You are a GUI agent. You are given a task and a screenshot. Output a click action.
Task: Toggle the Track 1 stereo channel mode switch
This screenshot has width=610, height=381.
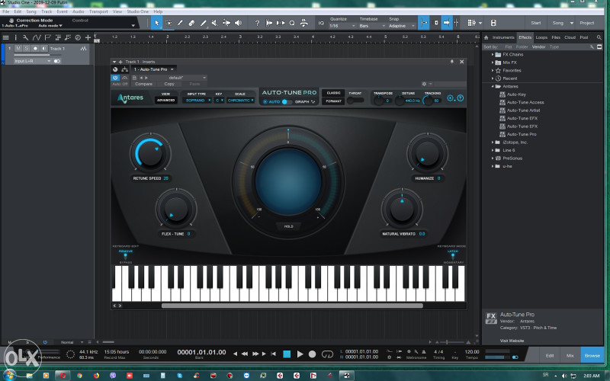tap(57, 61)
